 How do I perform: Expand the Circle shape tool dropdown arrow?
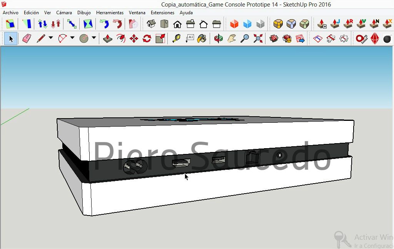pos(93,38)
